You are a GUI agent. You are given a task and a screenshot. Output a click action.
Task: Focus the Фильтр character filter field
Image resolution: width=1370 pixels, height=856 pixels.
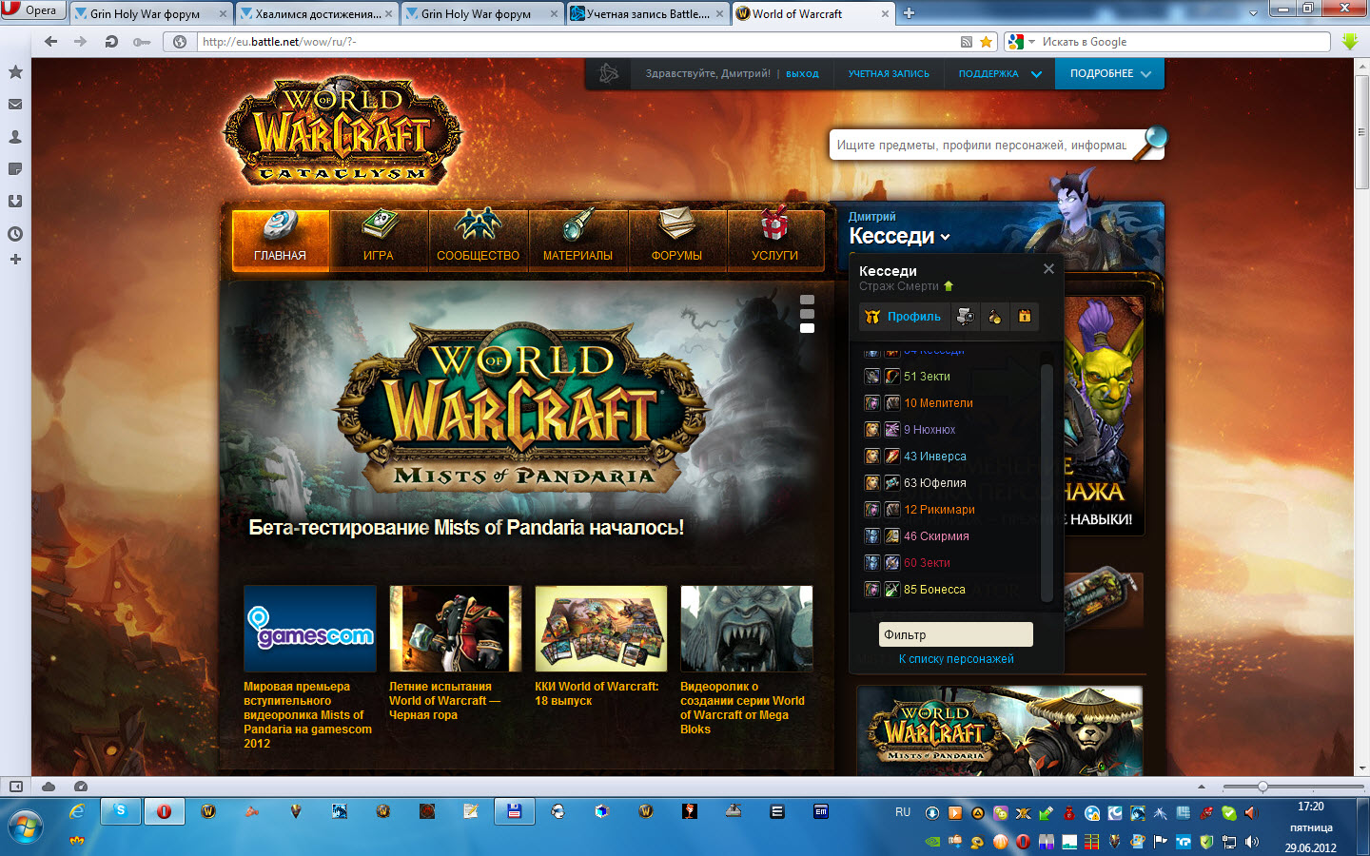tap(955, 634)
